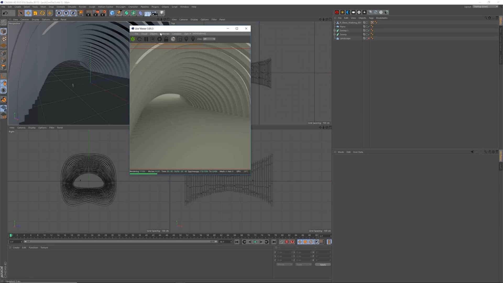
Task: Click the Apply button in coordinates
Action: click(x=323, y=265)
